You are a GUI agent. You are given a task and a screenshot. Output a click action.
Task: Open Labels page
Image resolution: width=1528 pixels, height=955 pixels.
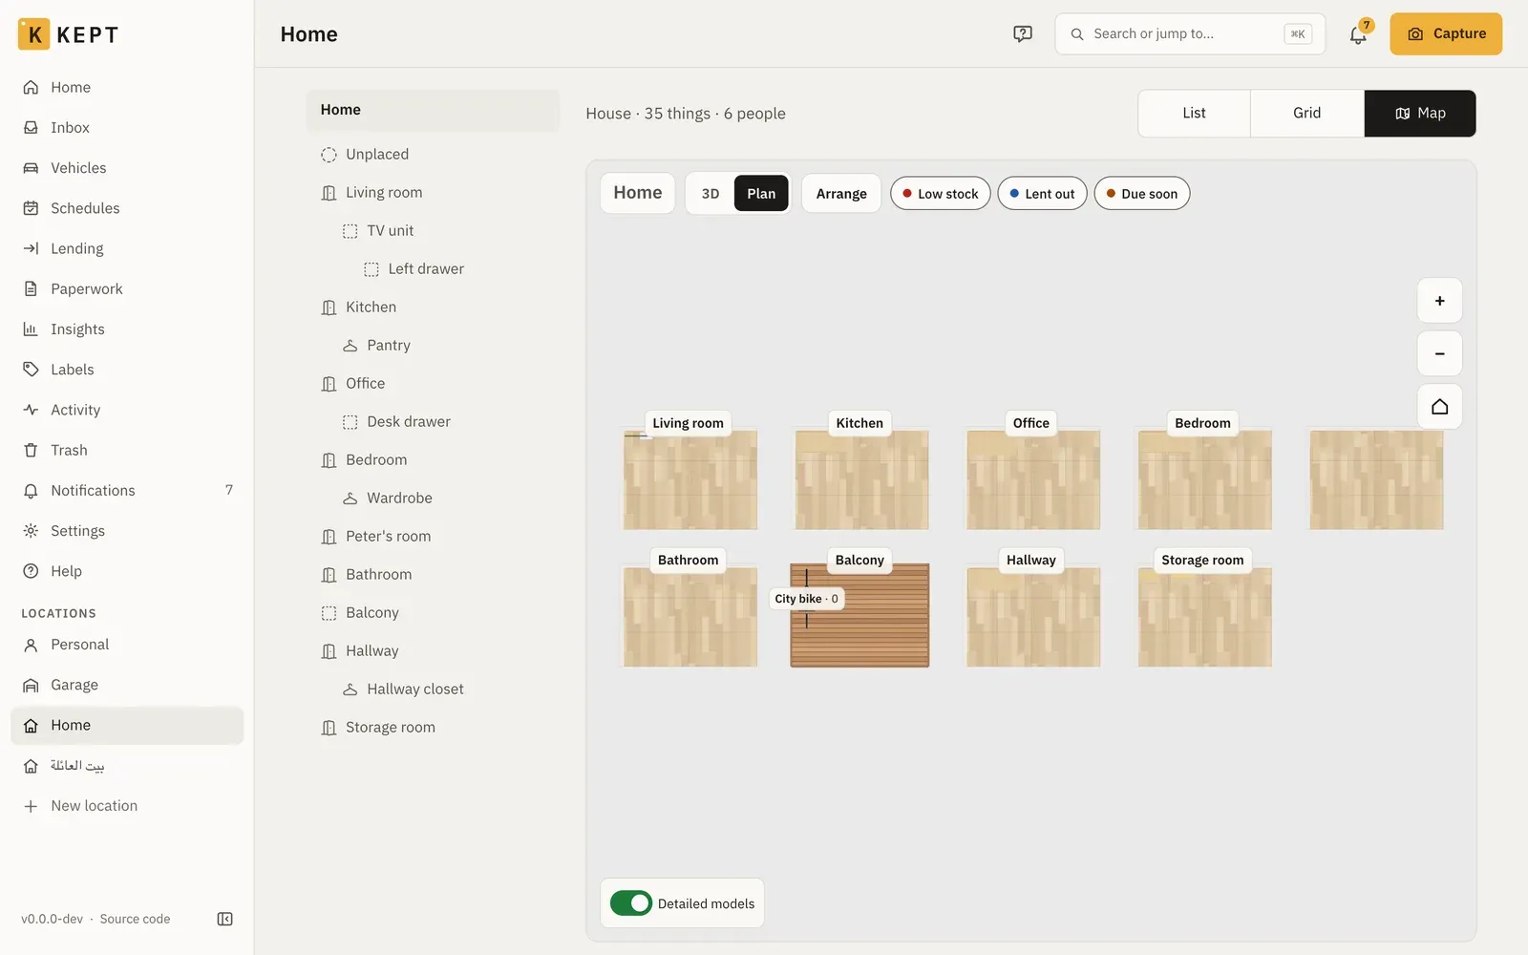(127, 370)
